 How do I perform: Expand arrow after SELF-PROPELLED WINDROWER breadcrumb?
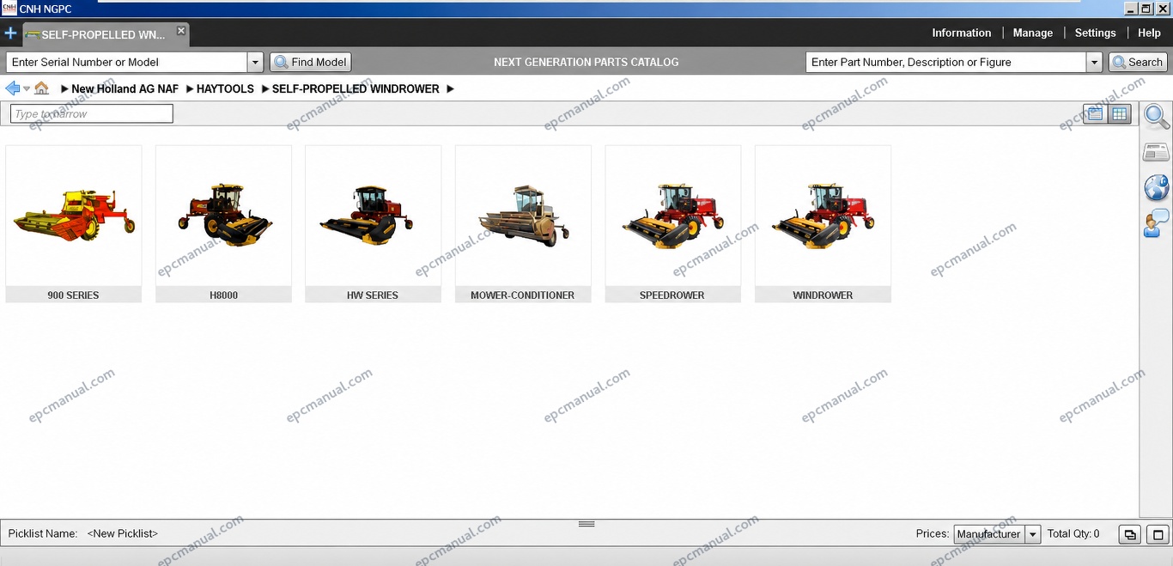[x=451, y=88]
